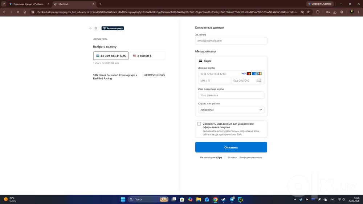Select the 3 500,00 $ currency option
Image resolution: width=363 pixels, height=204 pixels.
pos(147,56)
